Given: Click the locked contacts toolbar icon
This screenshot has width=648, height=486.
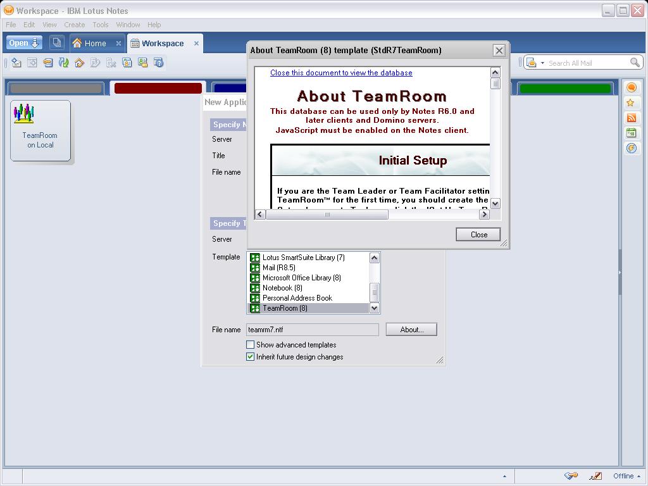Looking at the screenshot, I should [142, 63].
